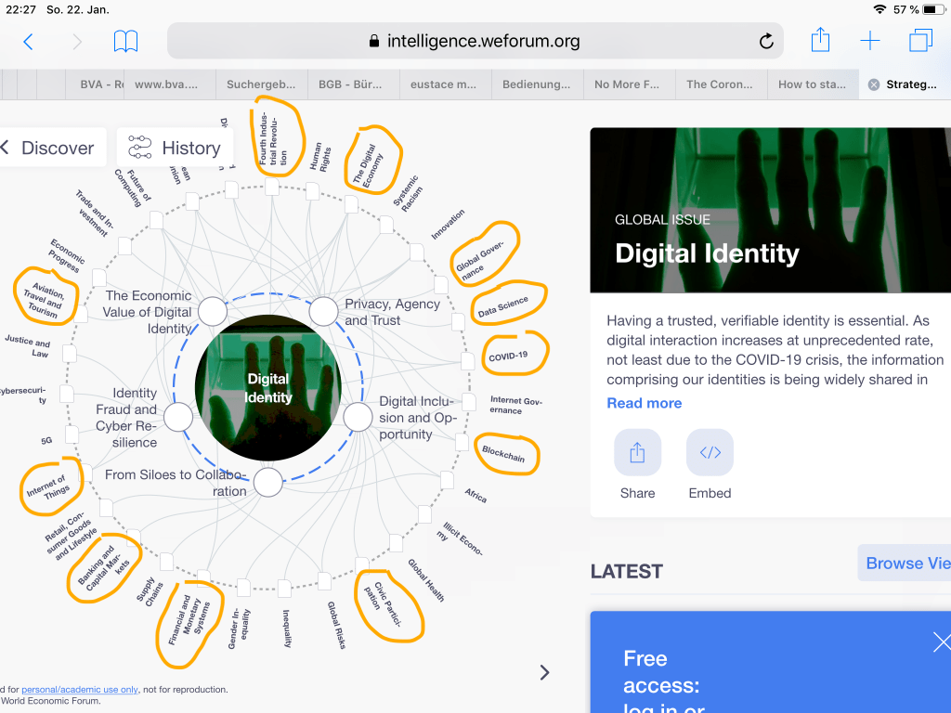Dismiss the Free access banner
This screenshot has width=951, height=713.
pos(941,642)
